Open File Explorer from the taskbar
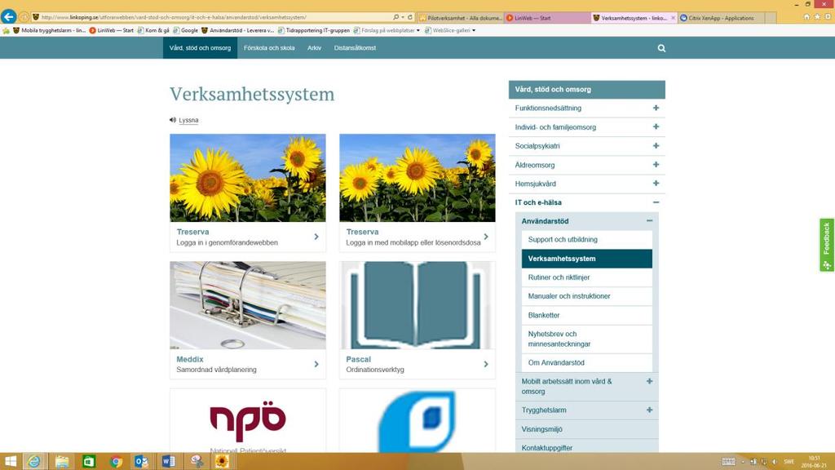835x470 pixels. pyautogui.click(x=62, y=462)
